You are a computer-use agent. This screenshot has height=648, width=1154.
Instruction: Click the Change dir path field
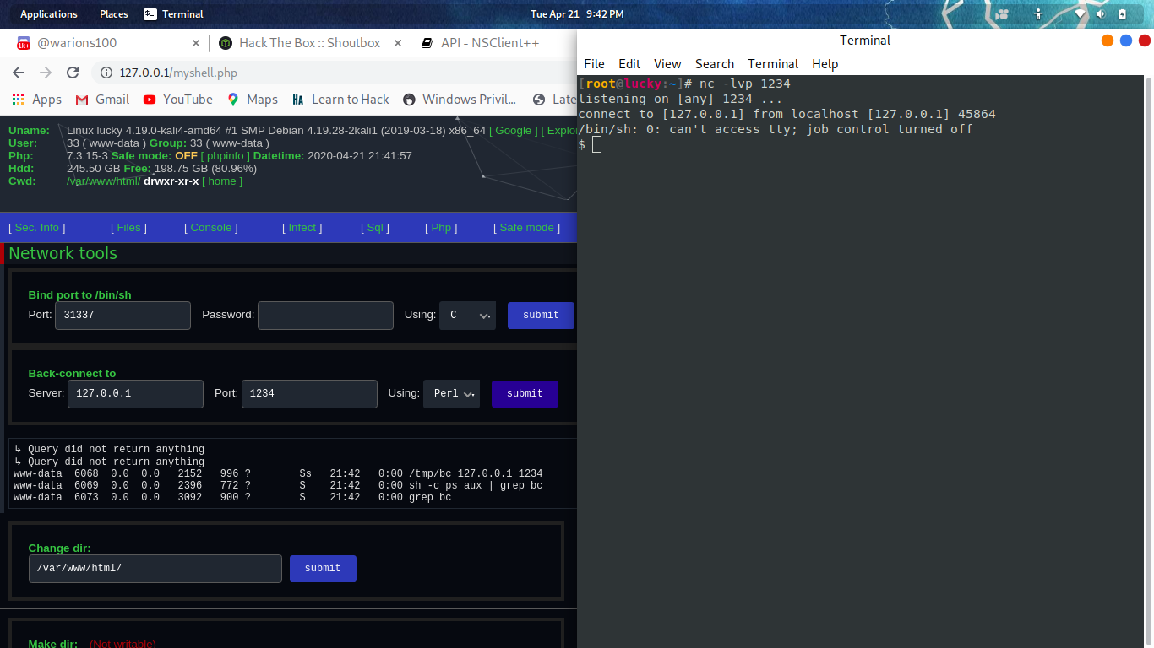tap(155, 569)
